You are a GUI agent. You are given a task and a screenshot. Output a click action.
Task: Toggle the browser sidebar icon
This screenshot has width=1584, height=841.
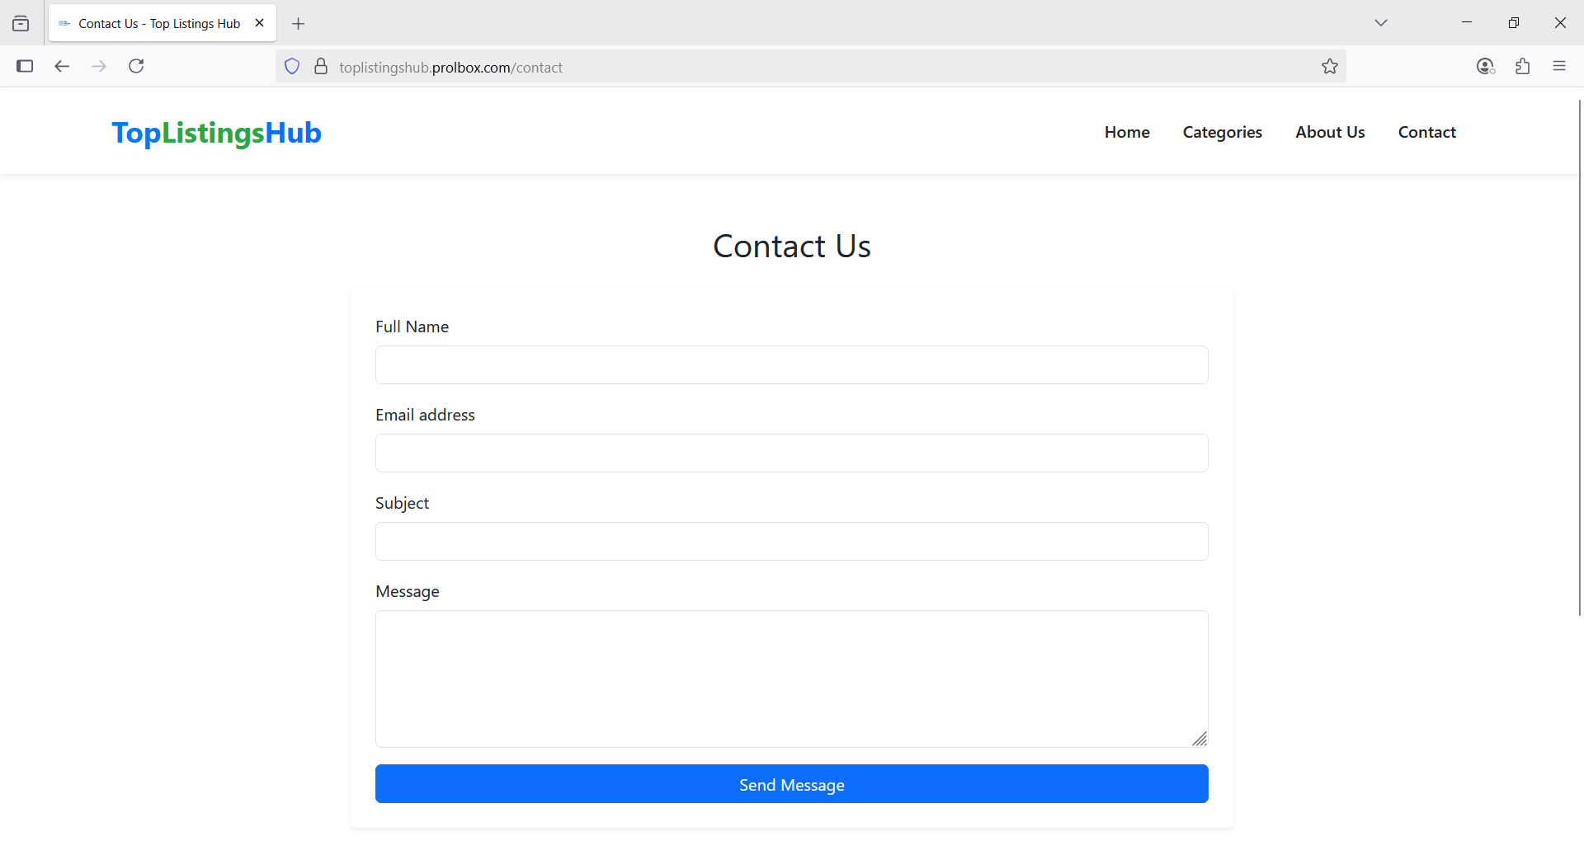coord(25,66)
